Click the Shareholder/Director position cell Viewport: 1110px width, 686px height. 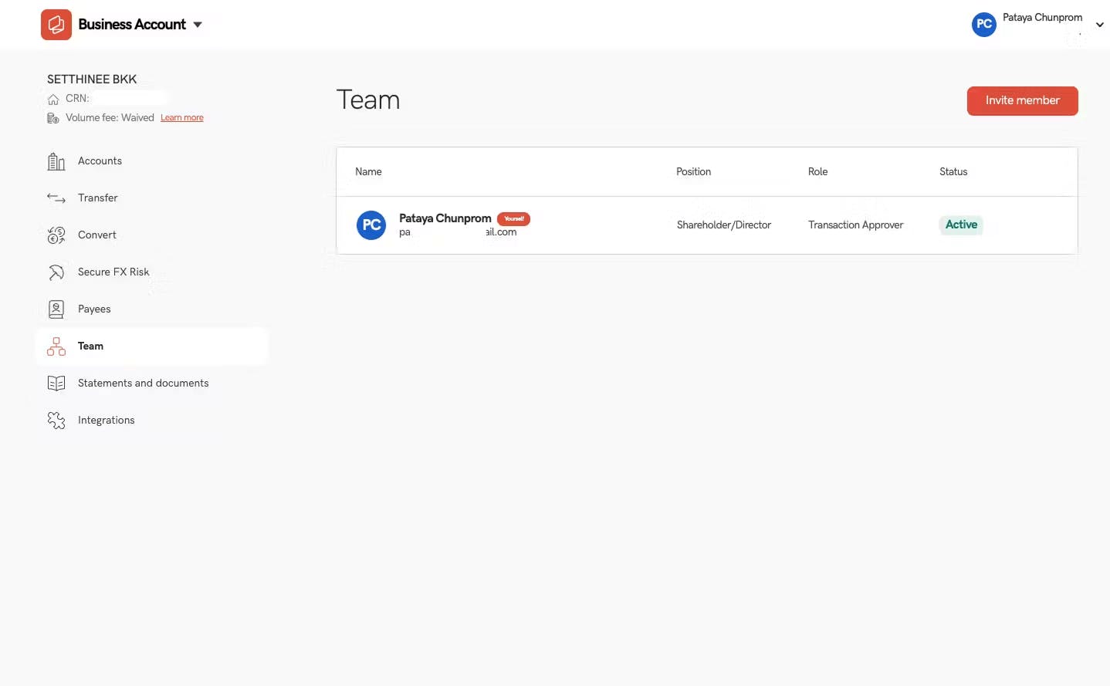coord(724,225)
